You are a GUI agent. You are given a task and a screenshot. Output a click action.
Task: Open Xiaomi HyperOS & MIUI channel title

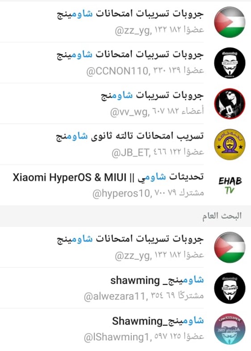109,177
